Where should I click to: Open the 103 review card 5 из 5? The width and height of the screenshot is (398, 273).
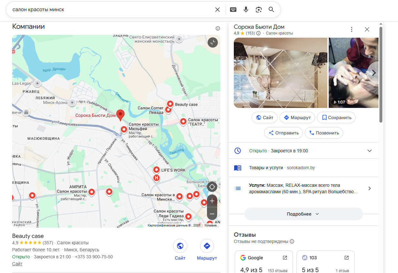click(325, 262)
